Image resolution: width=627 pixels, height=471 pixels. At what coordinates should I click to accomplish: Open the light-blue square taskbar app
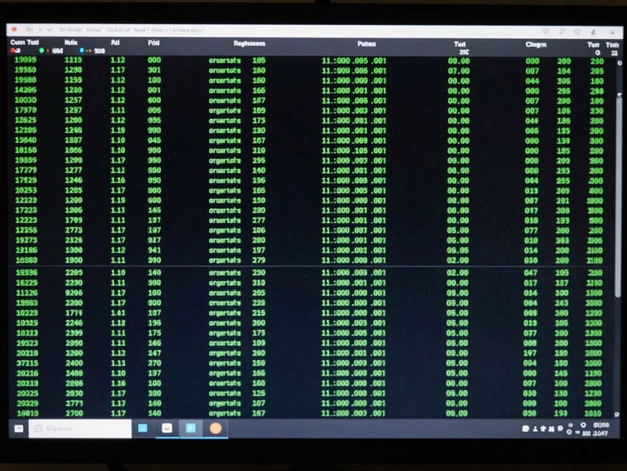tap(143, 429)
